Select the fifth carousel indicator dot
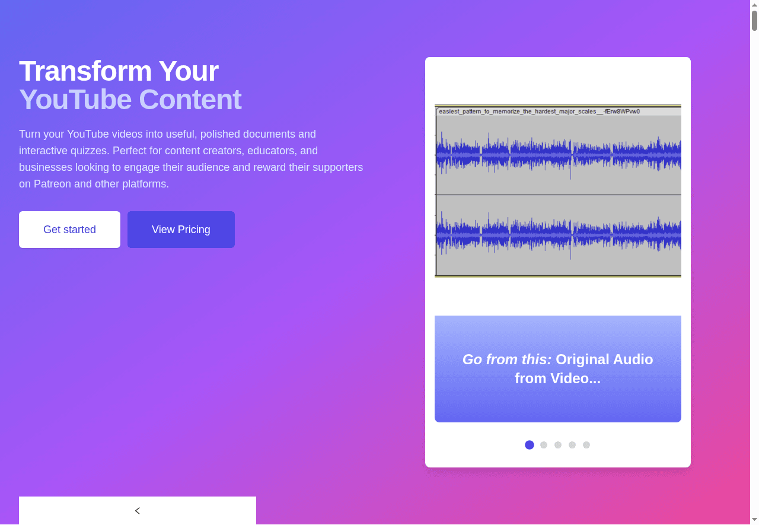 586,444
